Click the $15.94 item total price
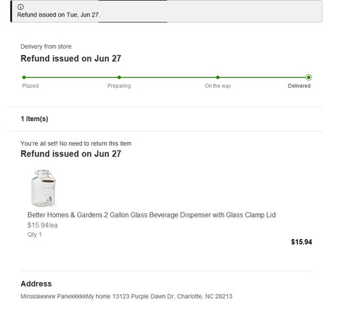 301,242
